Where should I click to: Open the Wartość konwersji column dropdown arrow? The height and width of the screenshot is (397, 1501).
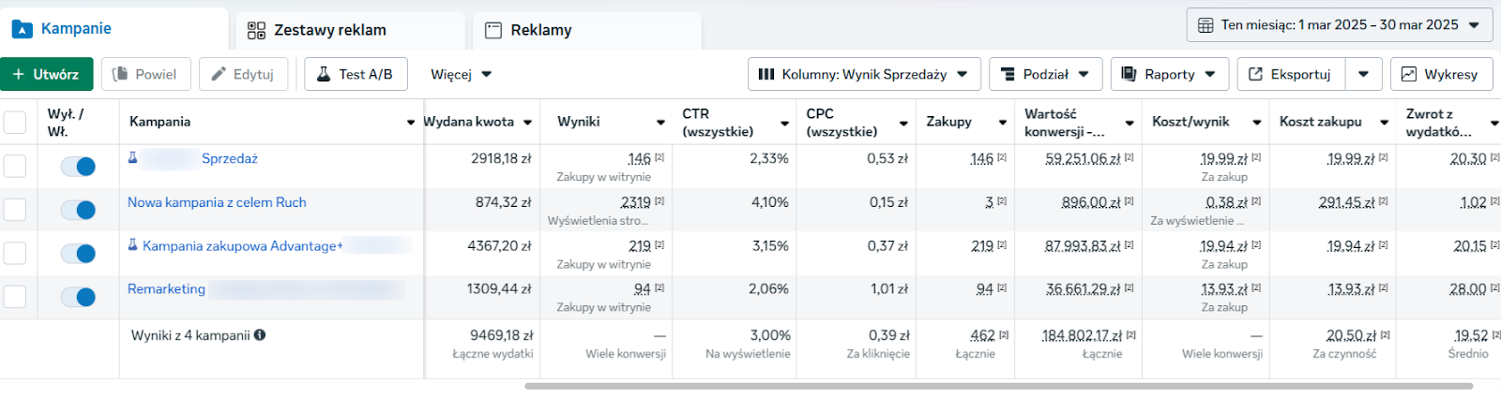(1130, 123)
